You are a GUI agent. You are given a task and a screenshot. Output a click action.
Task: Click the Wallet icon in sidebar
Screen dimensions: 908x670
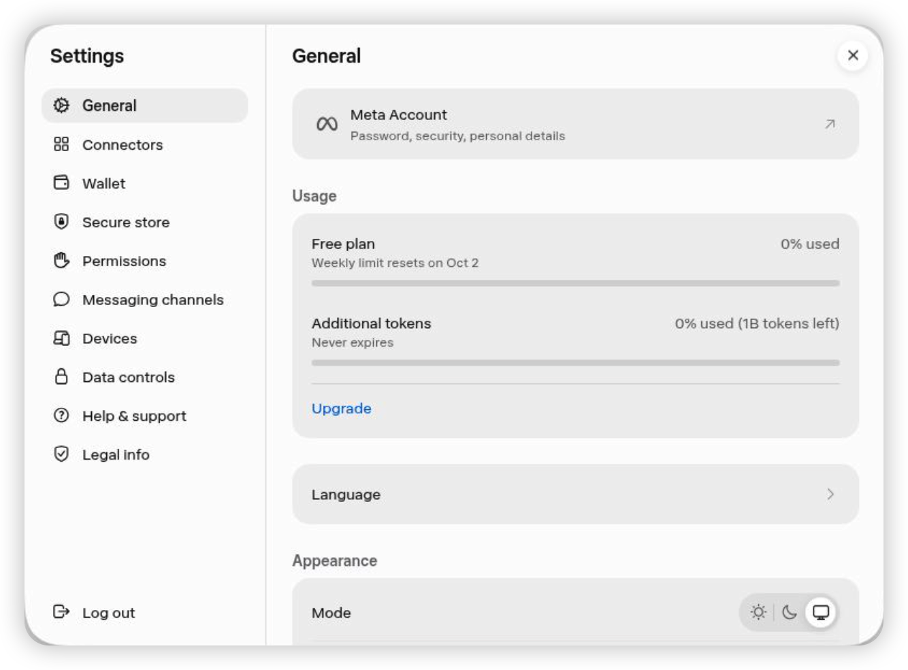click(x=61, y=182)
